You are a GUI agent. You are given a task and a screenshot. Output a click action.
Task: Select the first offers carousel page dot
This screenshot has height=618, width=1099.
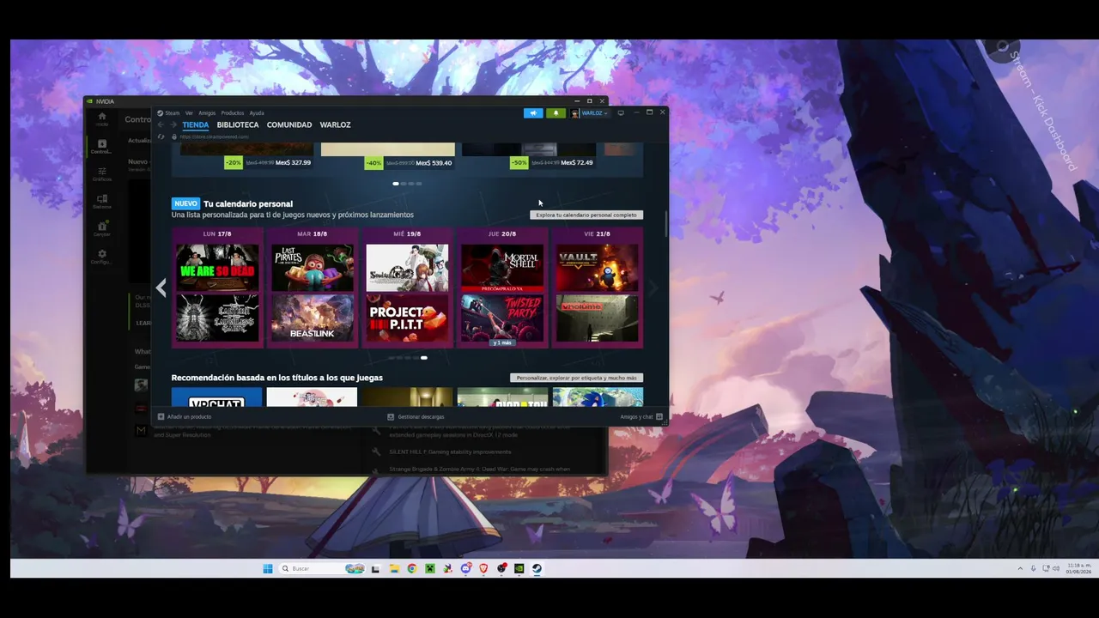tap(396, 184)
